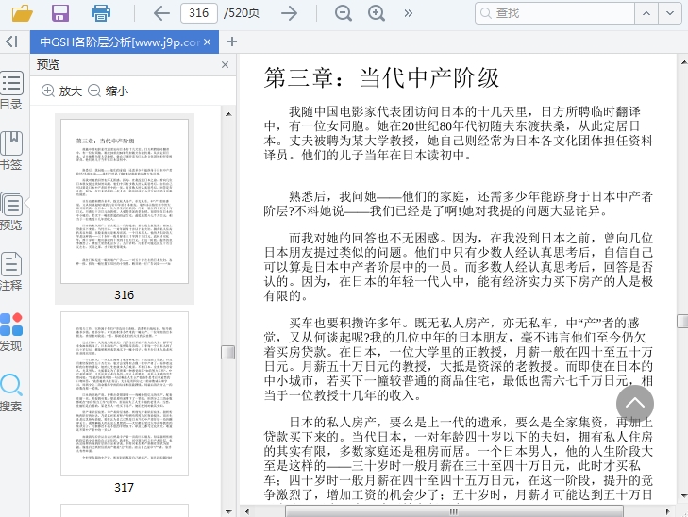Click the thumbnail panel scroll-down arrow
688x517 pixels.
[x=228, y=511]
